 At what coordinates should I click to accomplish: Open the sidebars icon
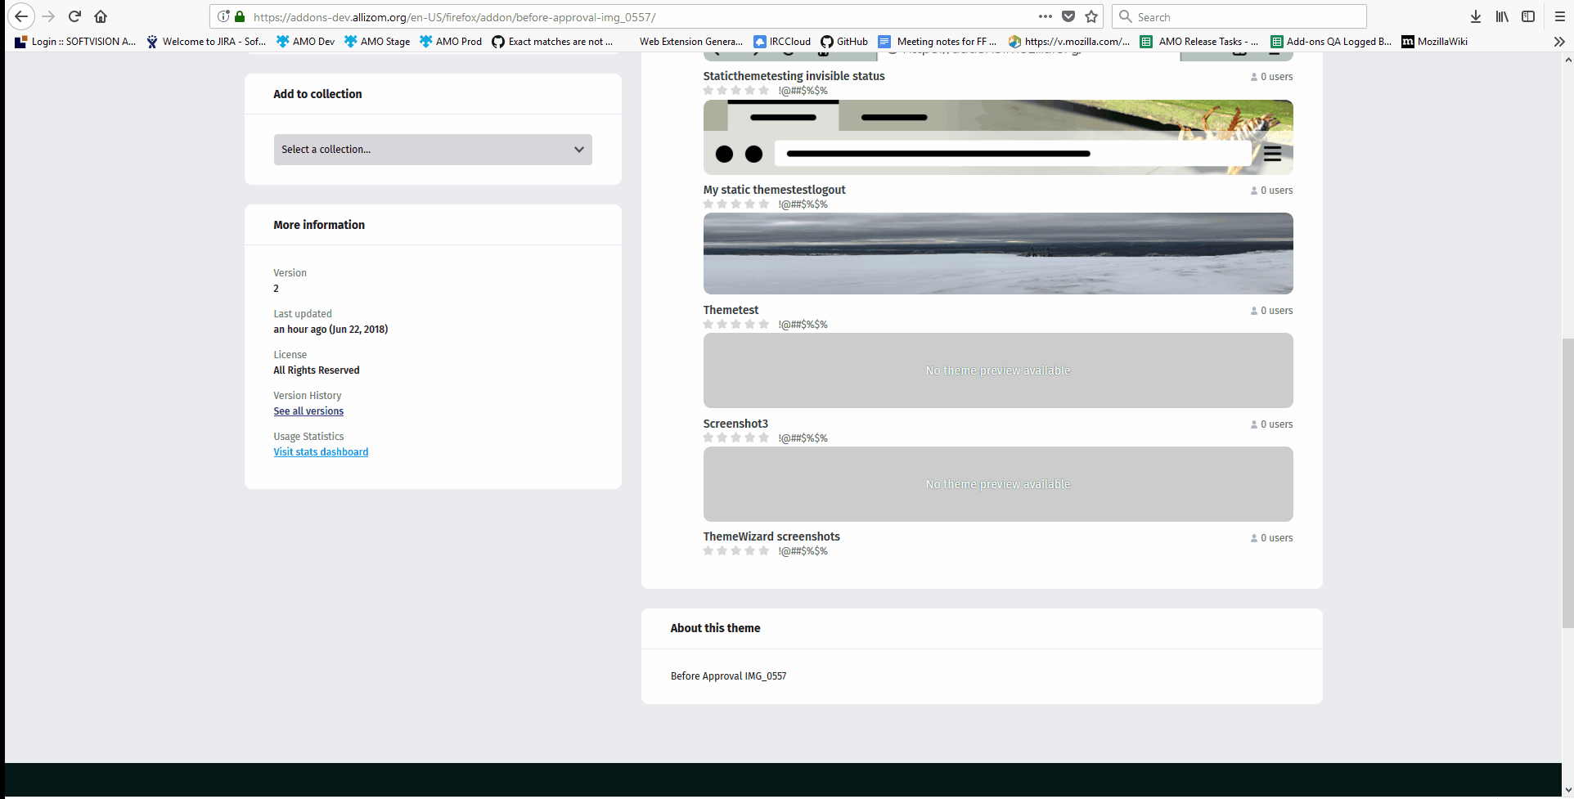1528,16
